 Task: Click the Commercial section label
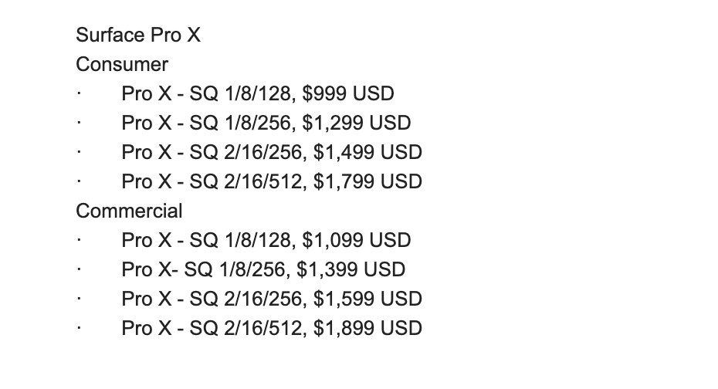click(x=129, y=211)
